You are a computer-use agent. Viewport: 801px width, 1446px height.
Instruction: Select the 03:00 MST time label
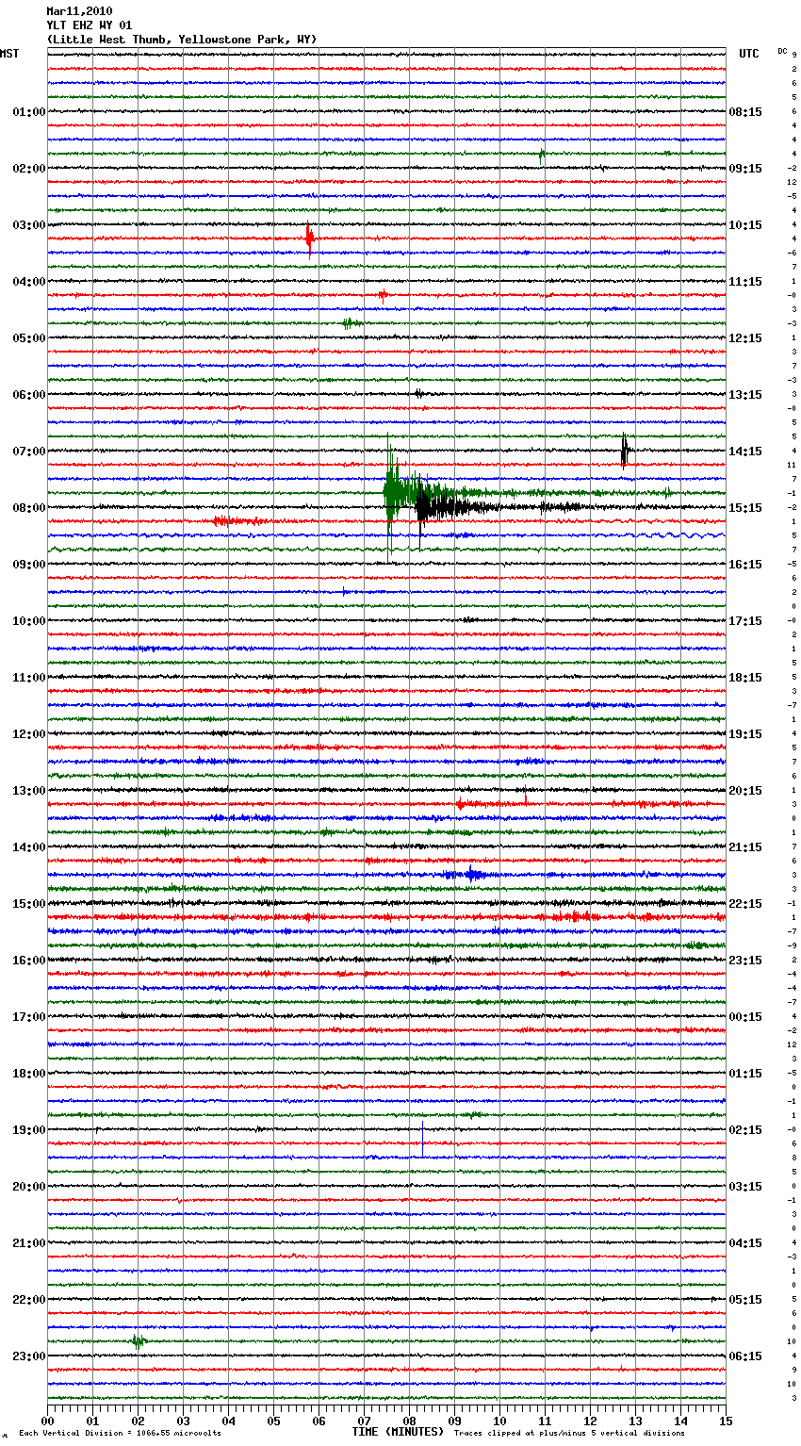[29, 225]
